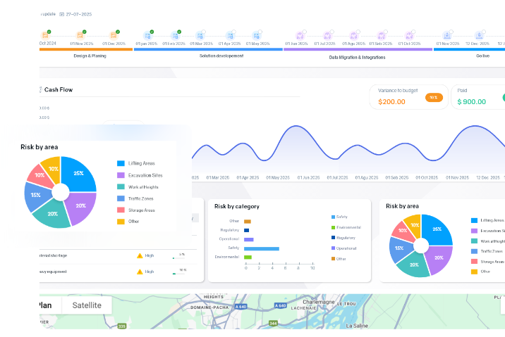
Task: Click the warning icon for heavy equipment risk
Action: (140, 270)
